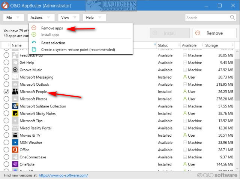Click the OneNote app icon
Screen dimensions: 240x179
pyautogui.click(x=15, y=164)
